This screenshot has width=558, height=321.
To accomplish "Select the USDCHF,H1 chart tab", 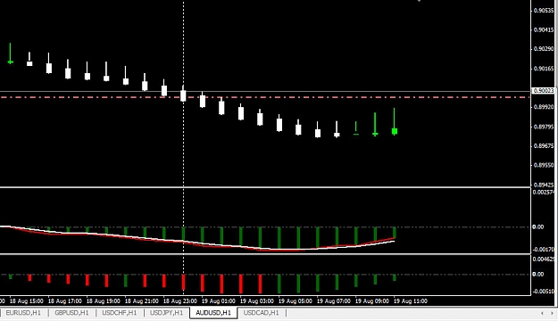I will [x=120, y=313].
